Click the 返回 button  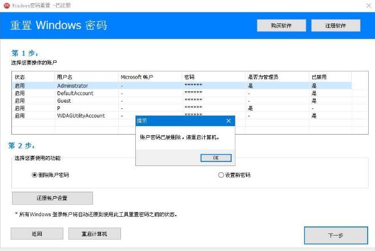tap(37, 234)
